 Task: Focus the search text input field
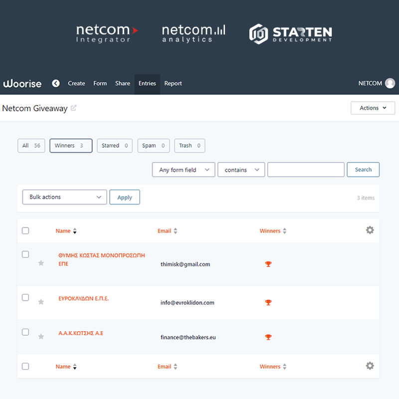[306, 170]
